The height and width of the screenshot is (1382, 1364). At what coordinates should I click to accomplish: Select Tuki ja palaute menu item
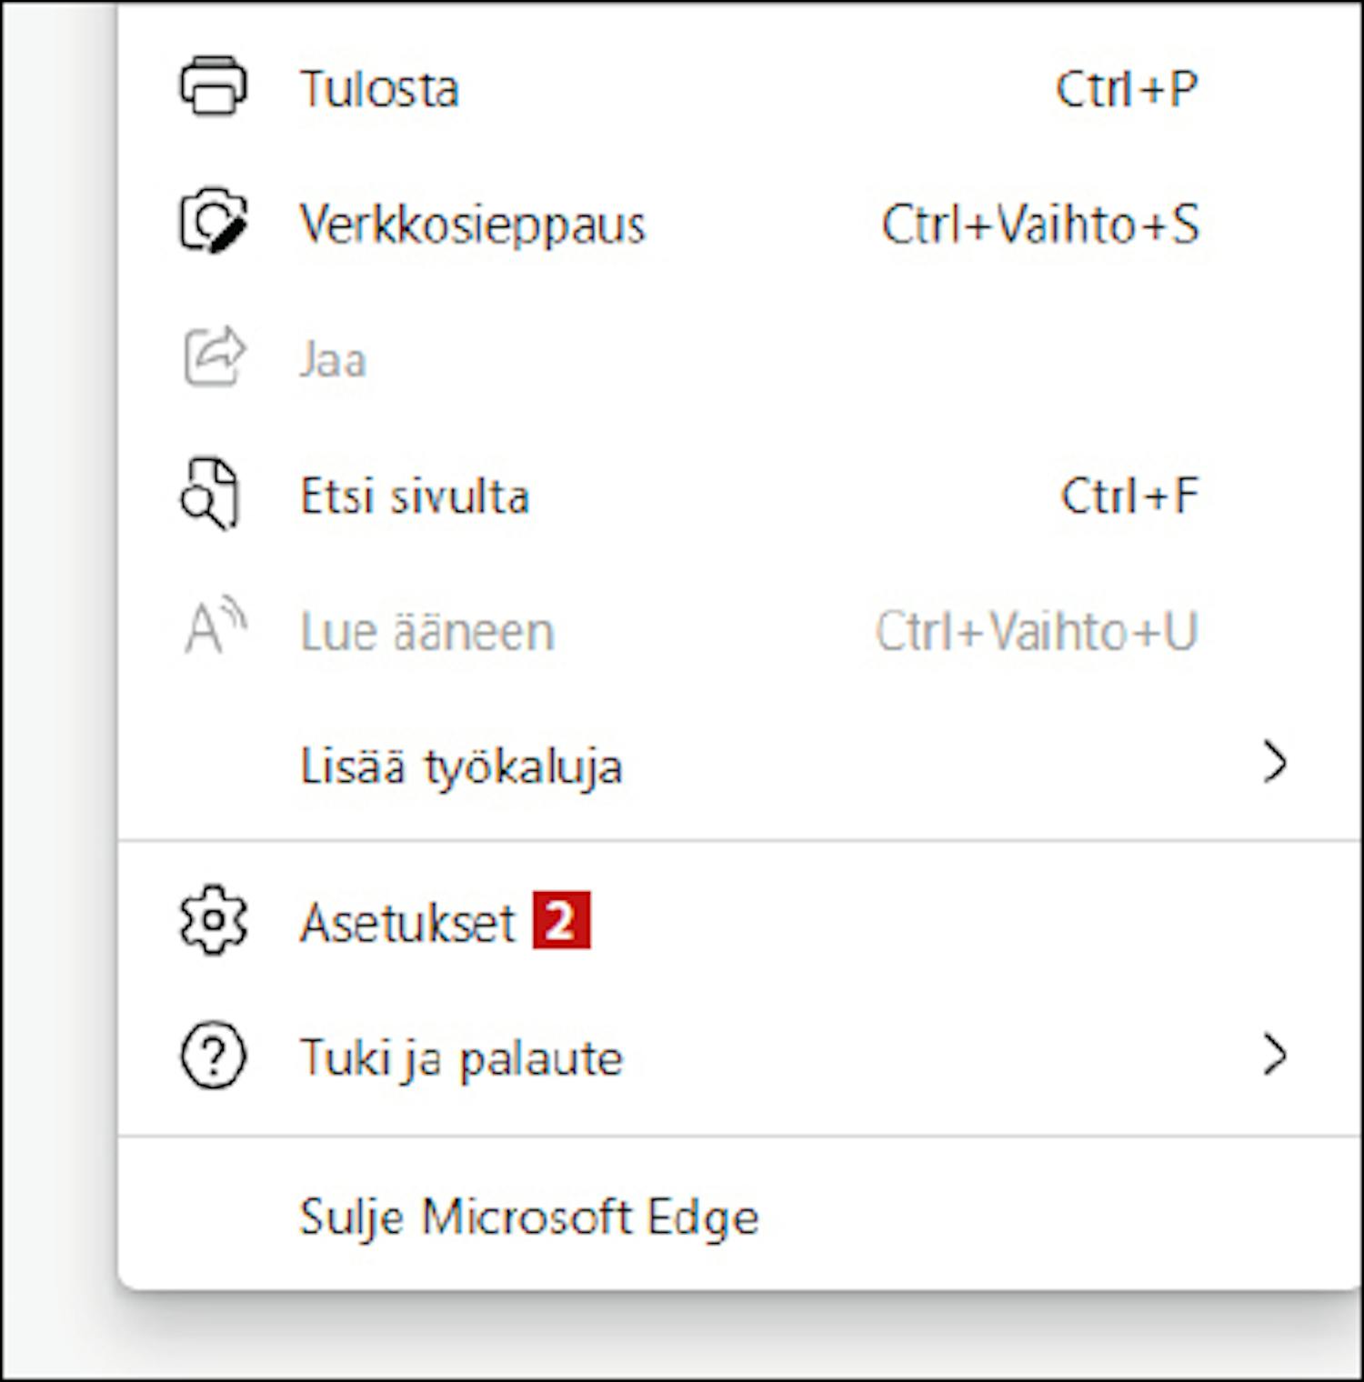coord(738,1057)
